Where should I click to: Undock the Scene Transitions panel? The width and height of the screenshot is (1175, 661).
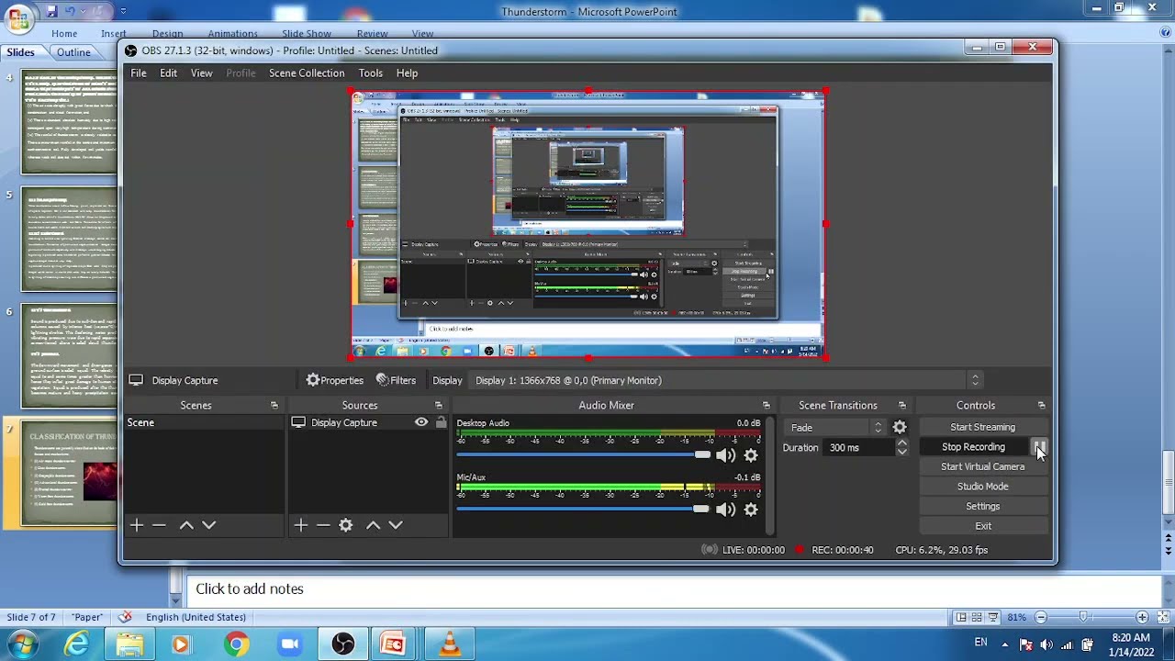click(x=902, y=405)
